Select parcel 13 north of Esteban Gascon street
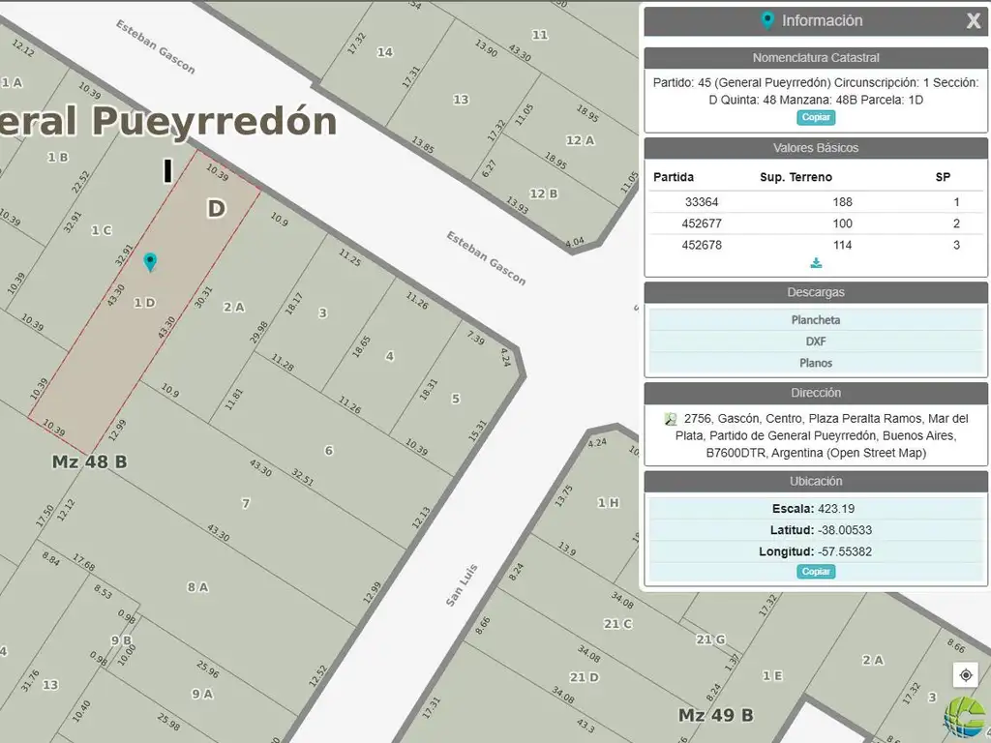Image resolution: width=991 pixels, height=743 pixels. (461, 100)
